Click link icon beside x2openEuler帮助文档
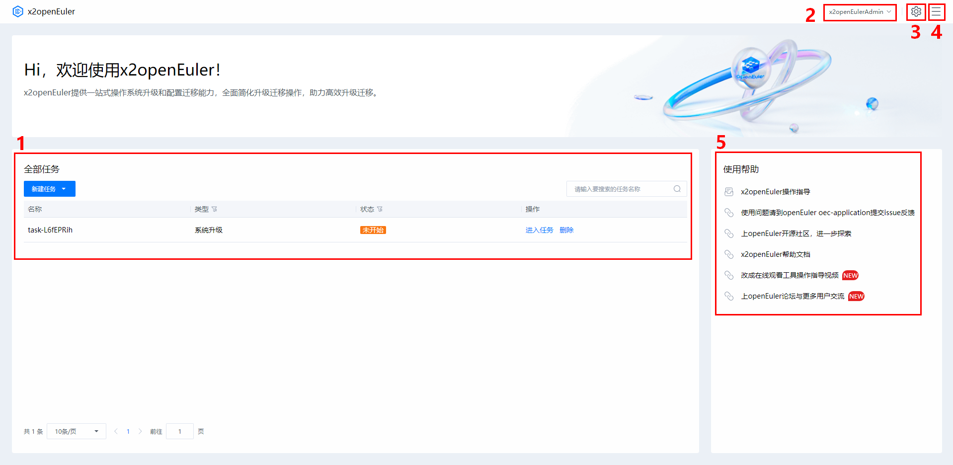The height and width of the screenshot is (465, 953). [729, 254]
